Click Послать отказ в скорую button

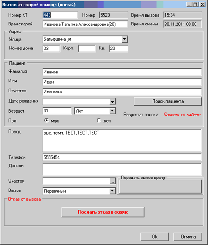103,212
